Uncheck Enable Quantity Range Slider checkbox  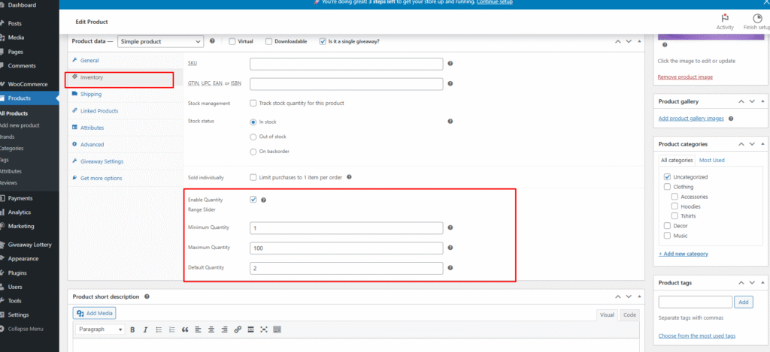click(x=253, y=200)
